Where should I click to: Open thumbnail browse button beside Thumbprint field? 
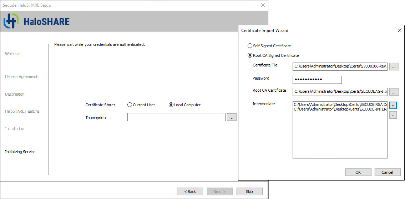pos(232,117)
